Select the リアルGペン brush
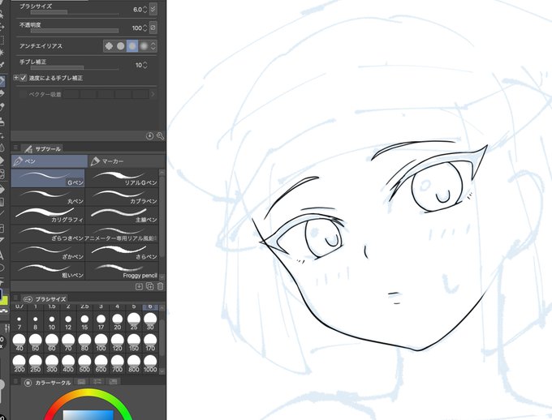The width and height of the screenshot is (552, 420). 122,178
